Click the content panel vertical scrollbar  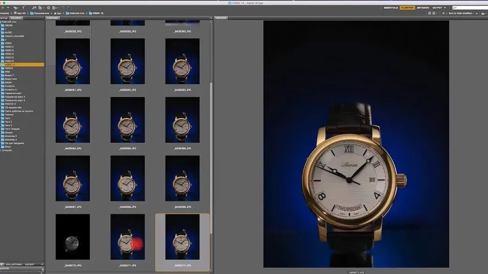pyautogui.click(x=210, y=145)
